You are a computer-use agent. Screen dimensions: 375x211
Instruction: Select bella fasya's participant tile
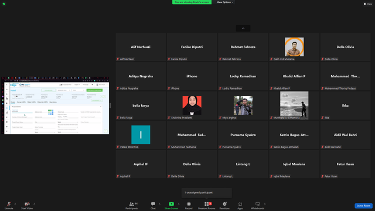141,105
